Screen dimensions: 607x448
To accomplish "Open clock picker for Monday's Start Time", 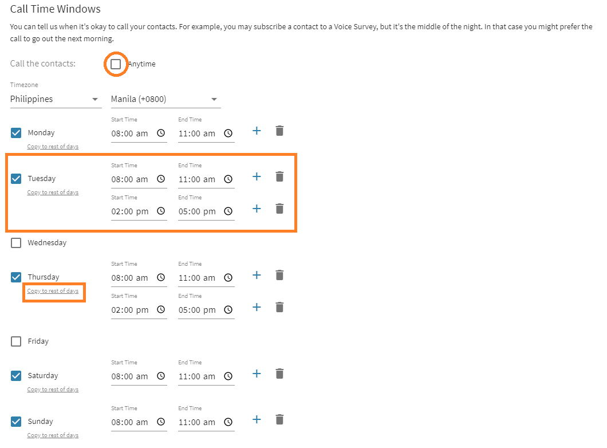I will (161, 133).
